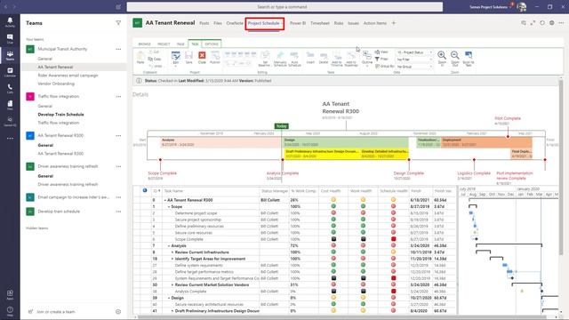Viewport: 569px width, 320px height.
Task: Click the Zoom Out magnifier icon
Action: (x=455, y=58)
